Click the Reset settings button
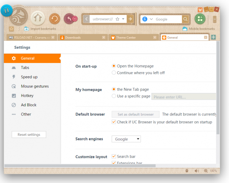Image resolution: width=229 pixels, height=183 pixels. click(x=29, y=135)
